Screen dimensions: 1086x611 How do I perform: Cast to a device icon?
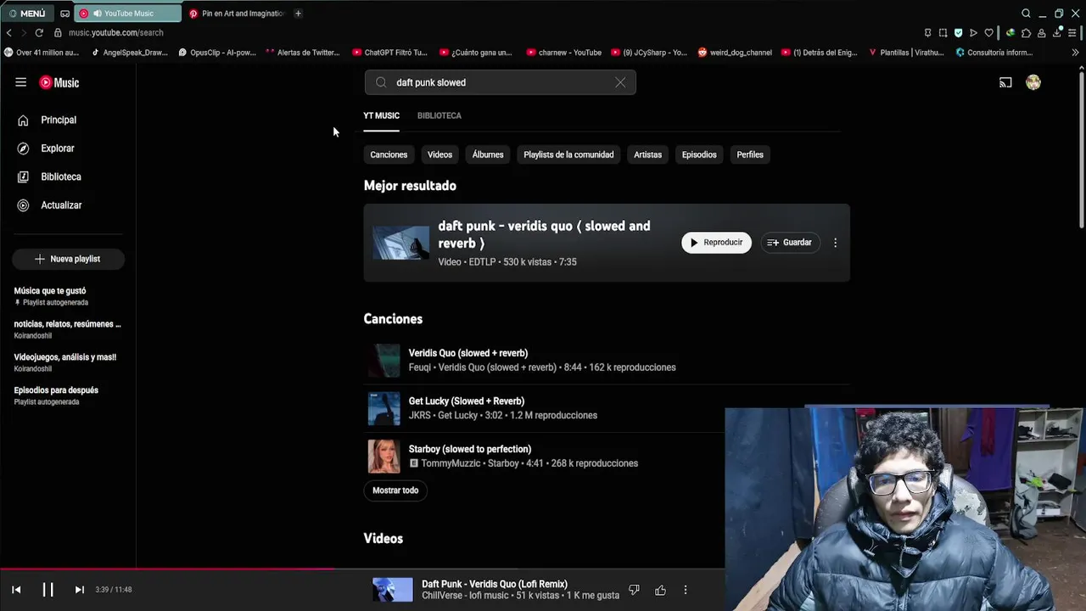click(x=1005, y=82)
